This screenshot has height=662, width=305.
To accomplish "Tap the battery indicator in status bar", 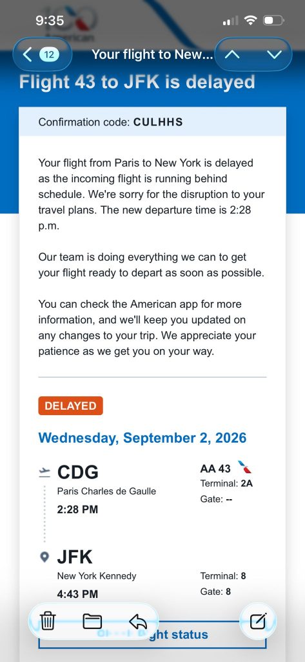I will point(274,20).
